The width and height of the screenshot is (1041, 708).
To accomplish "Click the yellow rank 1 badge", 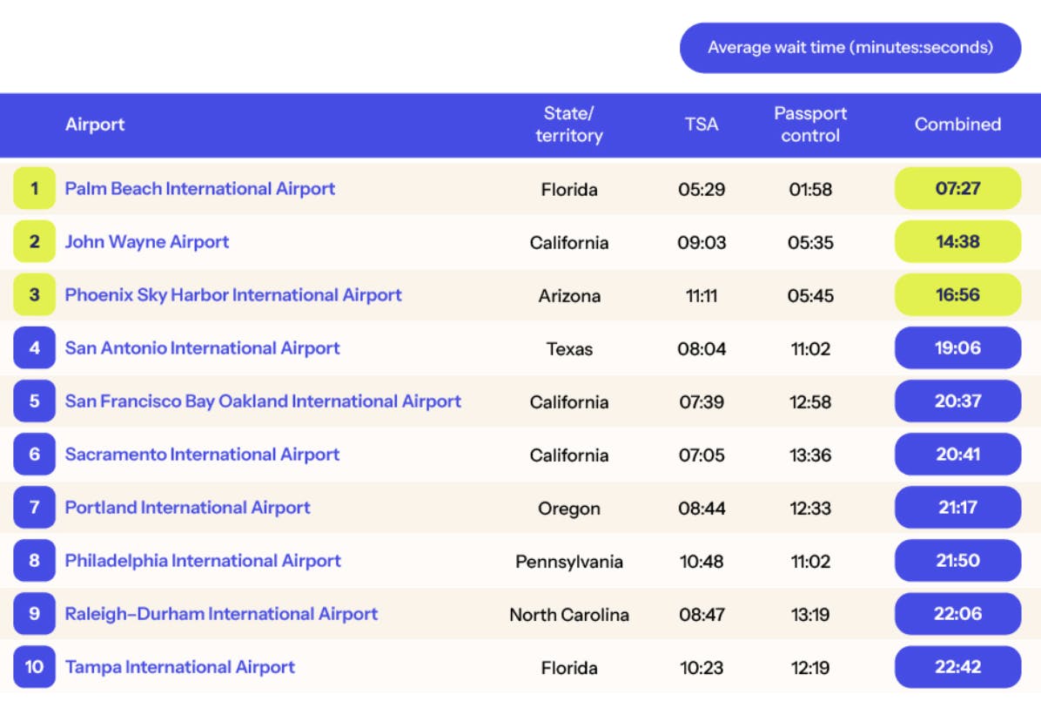I will click(x=34, y=189).
